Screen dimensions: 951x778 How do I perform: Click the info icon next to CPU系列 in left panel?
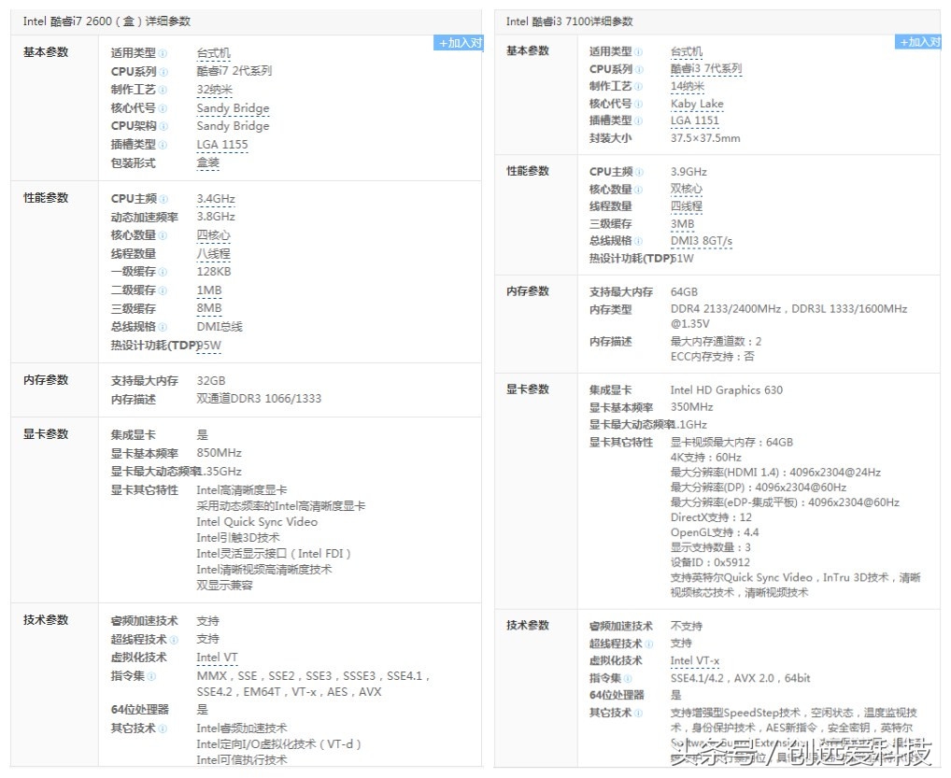click(163, 72)
